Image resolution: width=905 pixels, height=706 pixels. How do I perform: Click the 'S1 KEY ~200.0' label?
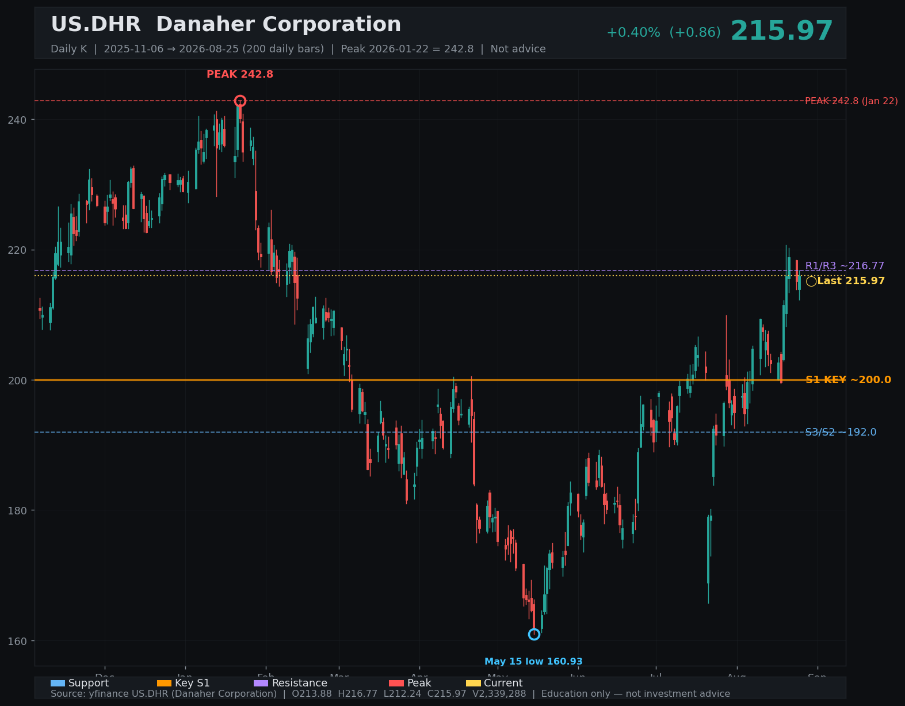click(848, 380)
